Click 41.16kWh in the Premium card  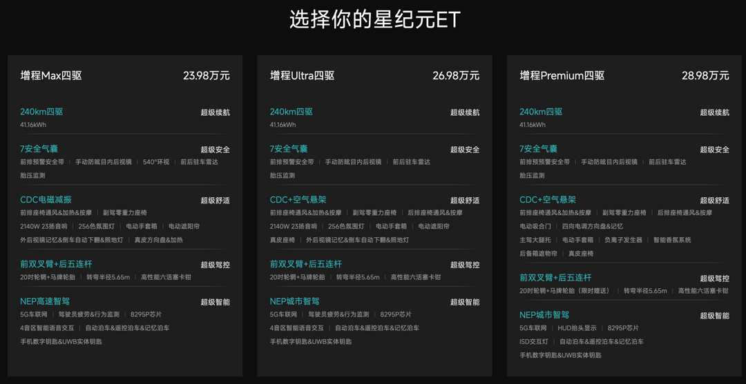coord(533,125)
